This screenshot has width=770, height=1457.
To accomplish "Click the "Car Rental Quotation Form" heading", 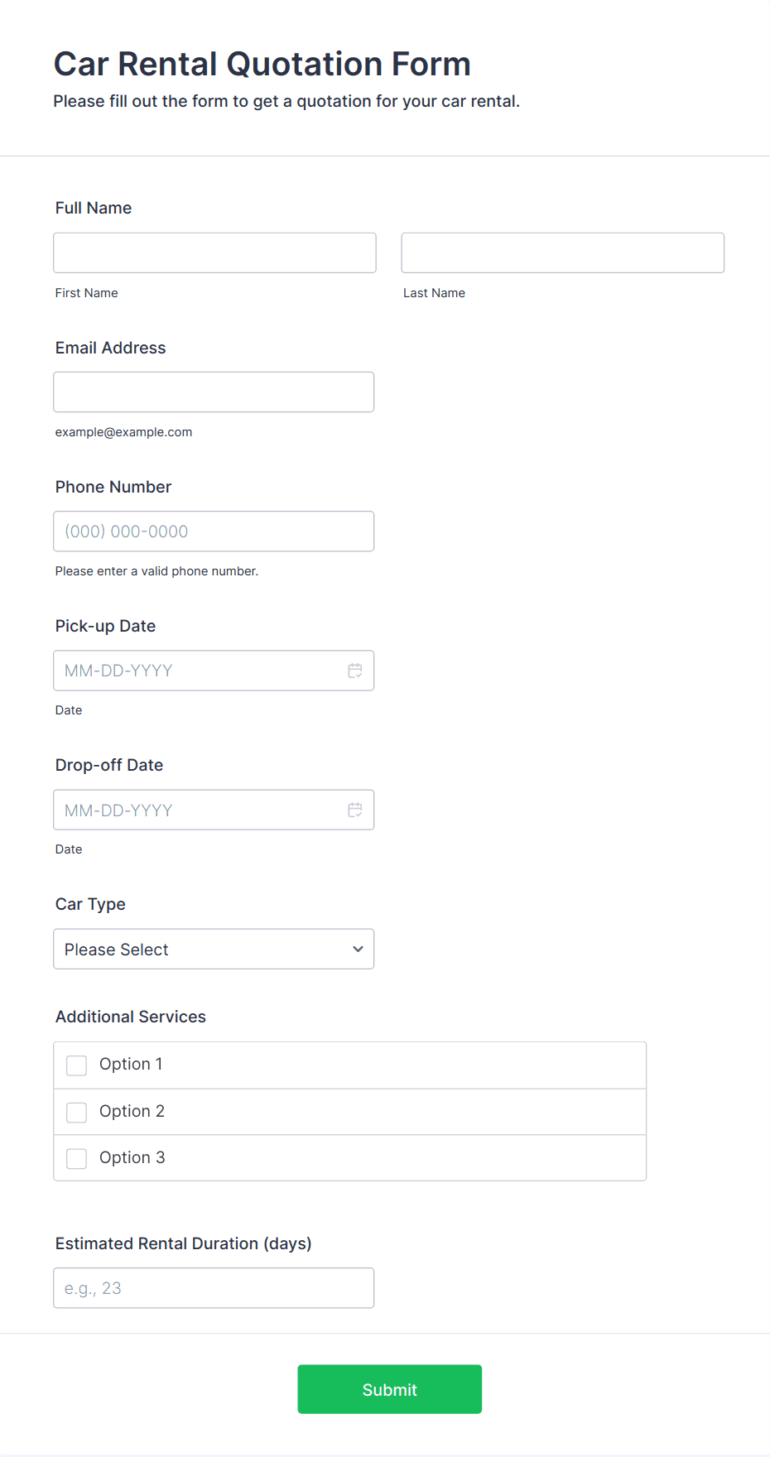I will (262, 64).
